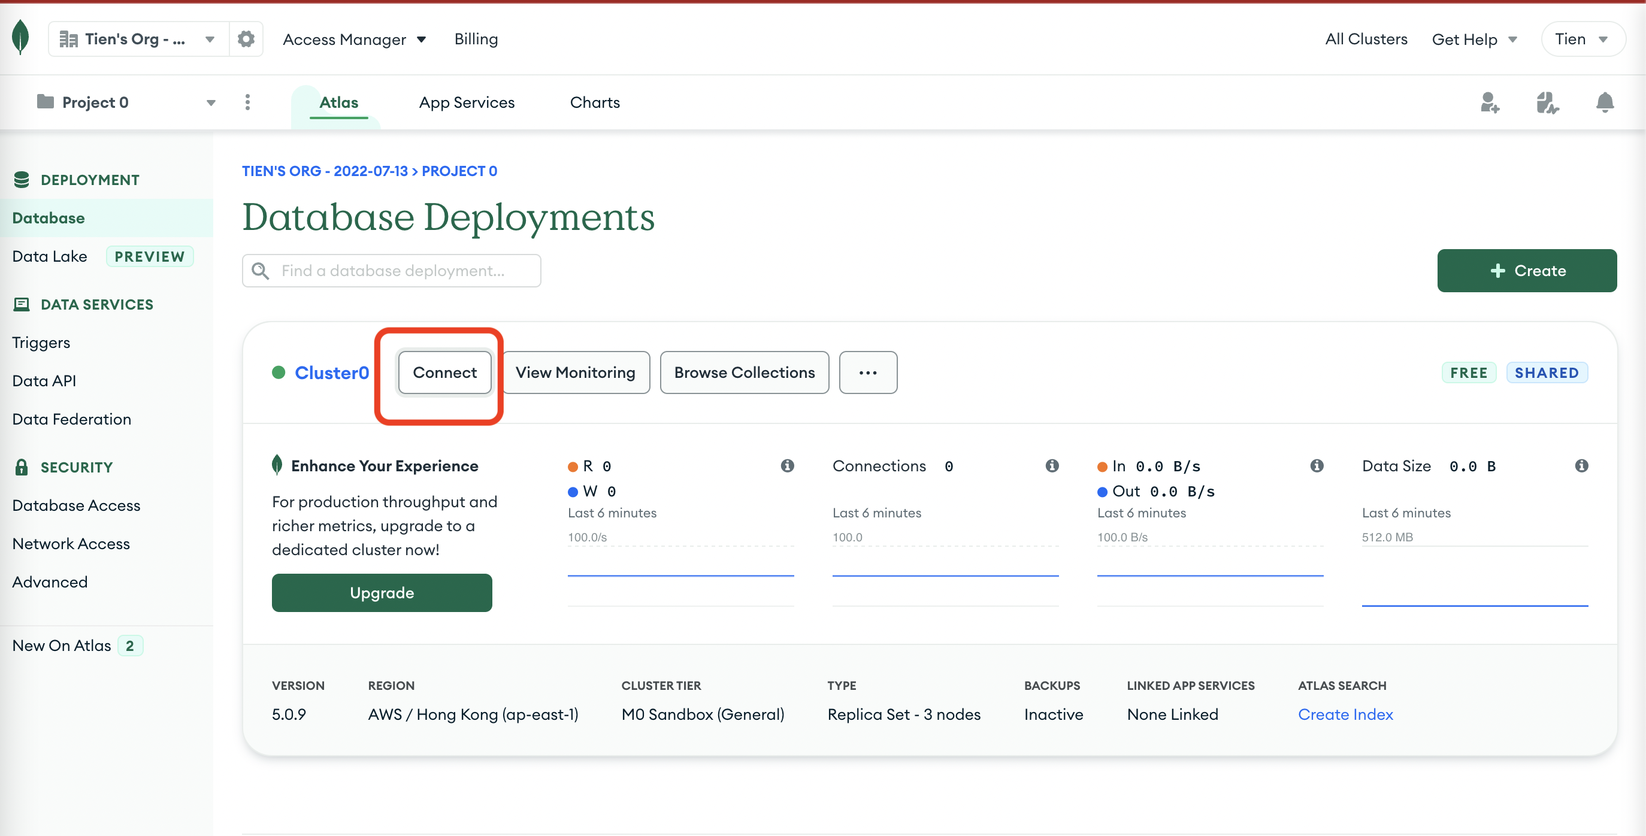Show info for the network In/Out chart
The image size is (1646, 836).
pos(1317,465)
